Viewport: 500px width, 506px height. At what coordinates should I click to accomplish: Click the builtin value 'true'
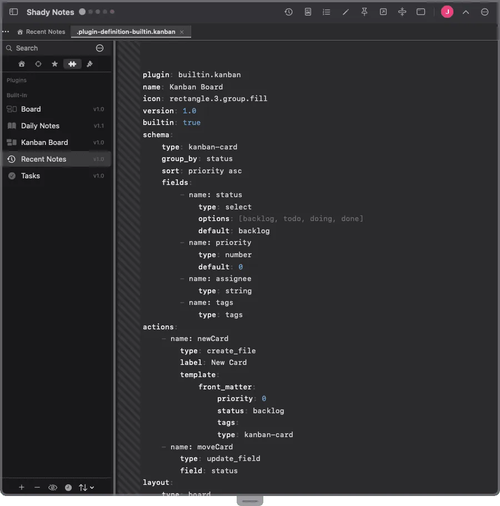pos(192,123)
